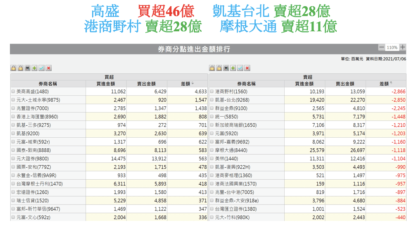
Task: Click the blue checkmark icon above the 買超 table
Action: pos(41,68)
